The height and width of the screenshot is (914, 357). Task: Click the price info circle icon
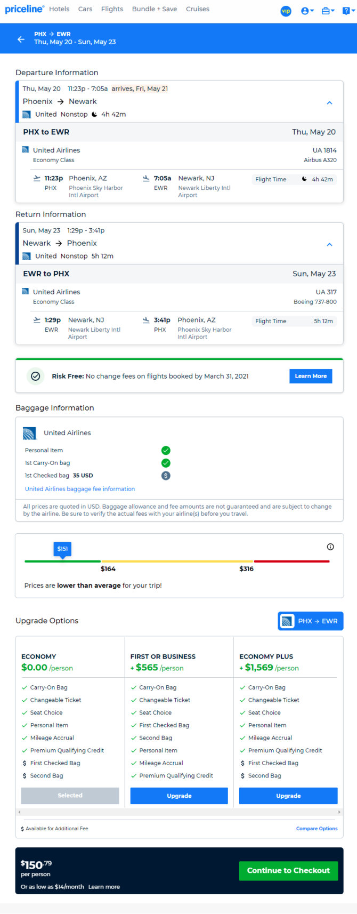[x=330, y=547]
